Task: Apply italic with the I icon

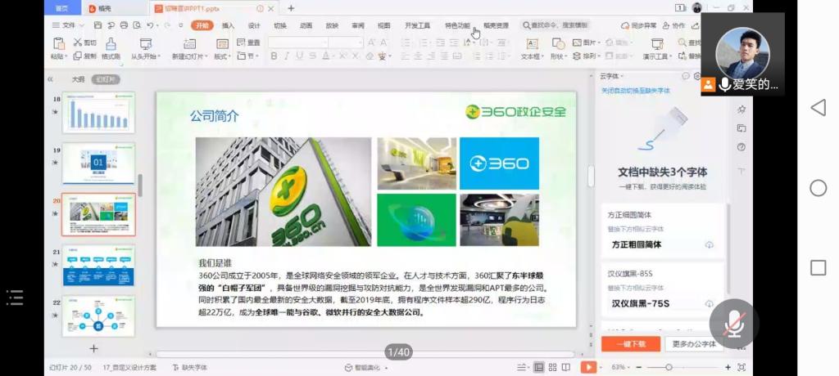Action: pos(287,56)
